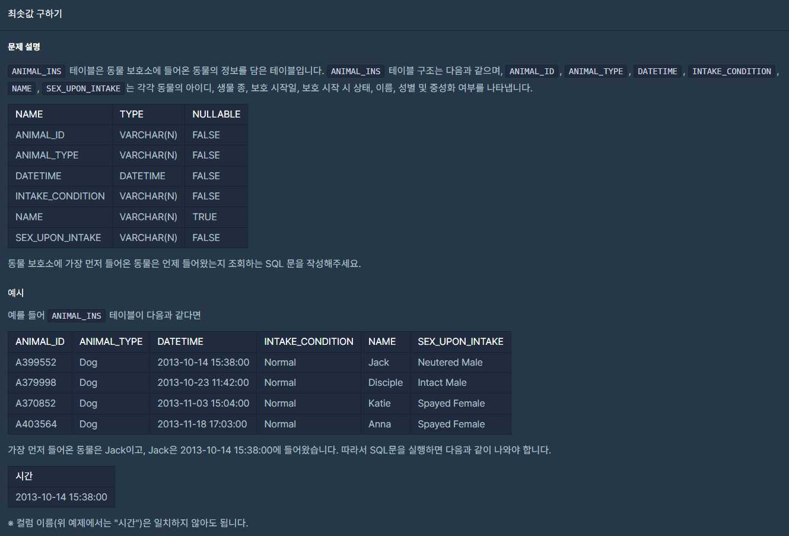Click the "Neutered Male" cell
The image size is (789, 536).
[450, 362]
